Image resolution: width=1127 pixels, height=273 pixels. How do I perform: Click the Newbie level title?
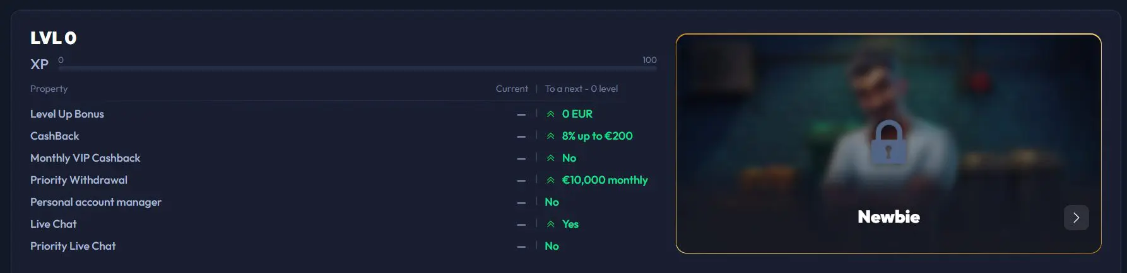pyautogui.click(x=888, y=217)
